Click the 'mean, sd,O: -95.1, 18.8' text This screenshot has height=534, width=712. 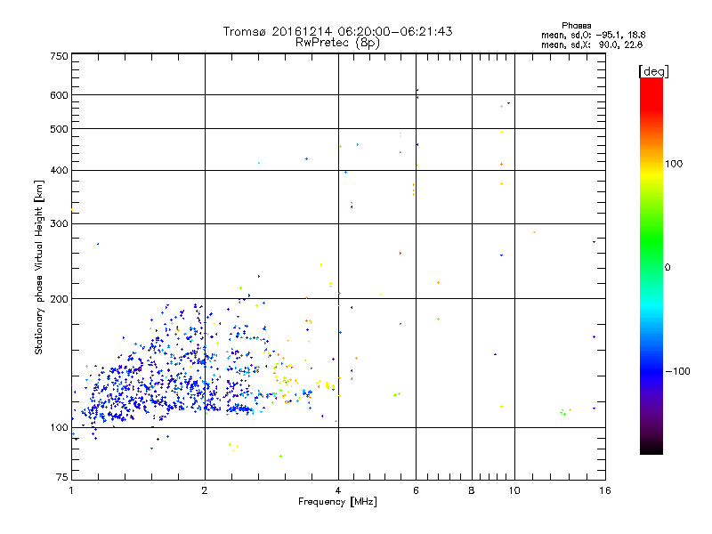[x=593, y=35]
